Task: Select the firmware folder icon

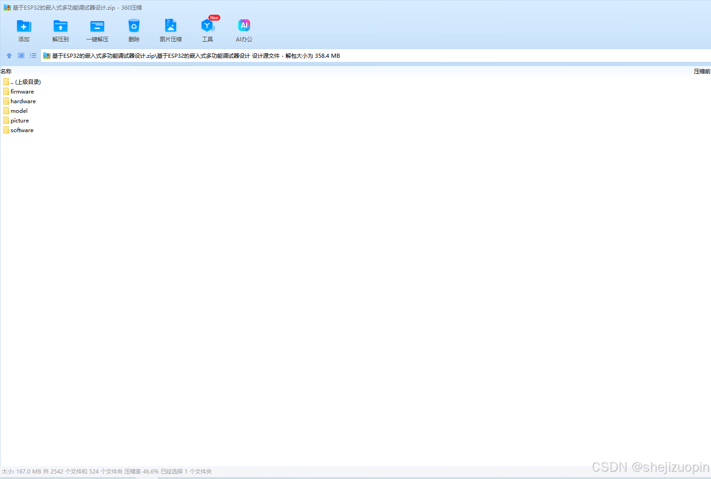Action: 6,91
